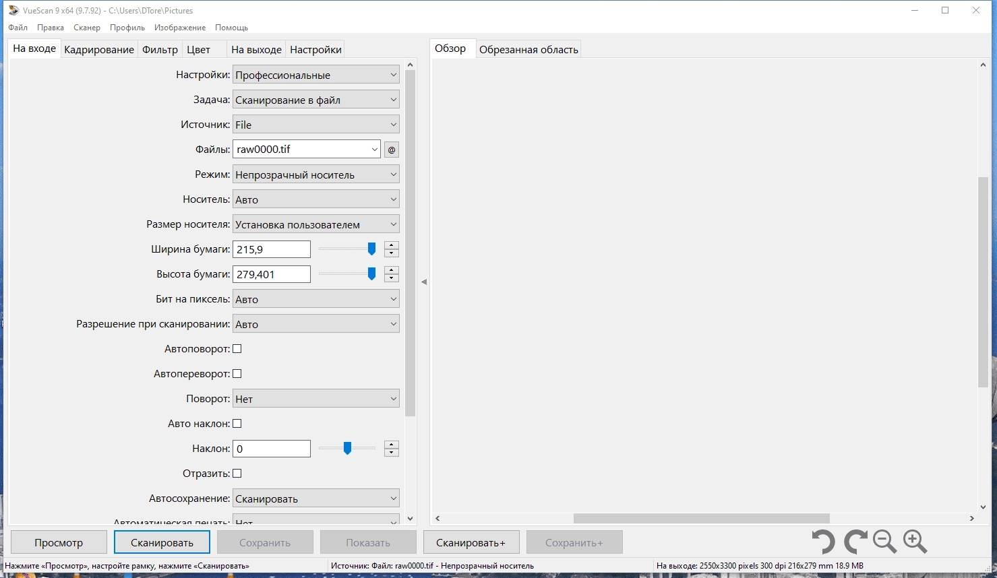Open the Режим dropdown

click(315, 174)
